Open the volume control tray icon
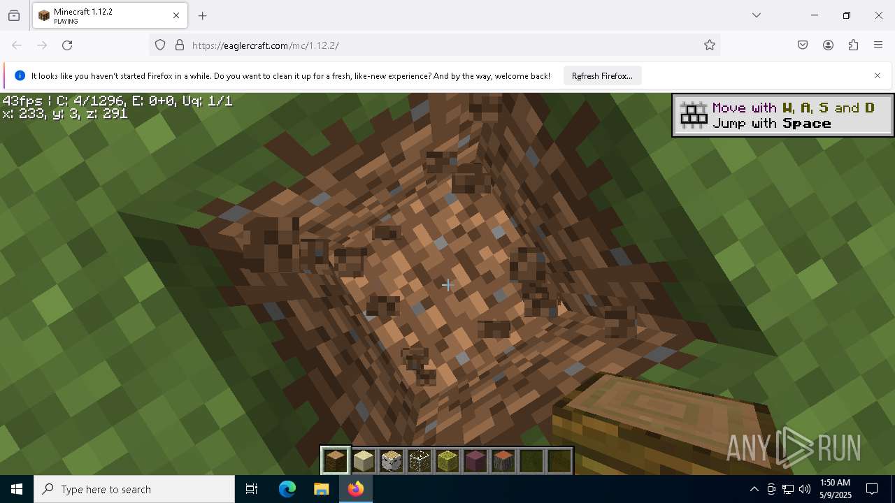The image size is (895, 503). tap(805, 489)
